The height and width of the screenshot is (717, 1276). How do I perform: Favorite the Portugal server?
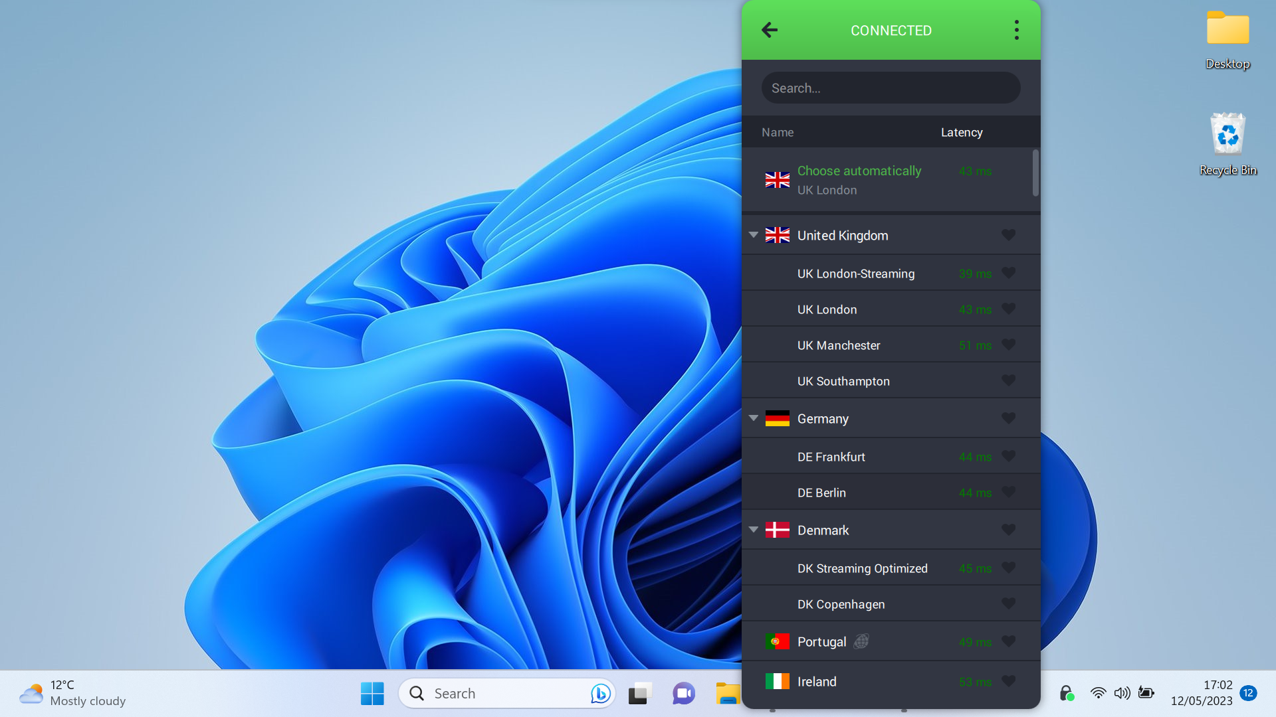click(x=1008, y=641)
